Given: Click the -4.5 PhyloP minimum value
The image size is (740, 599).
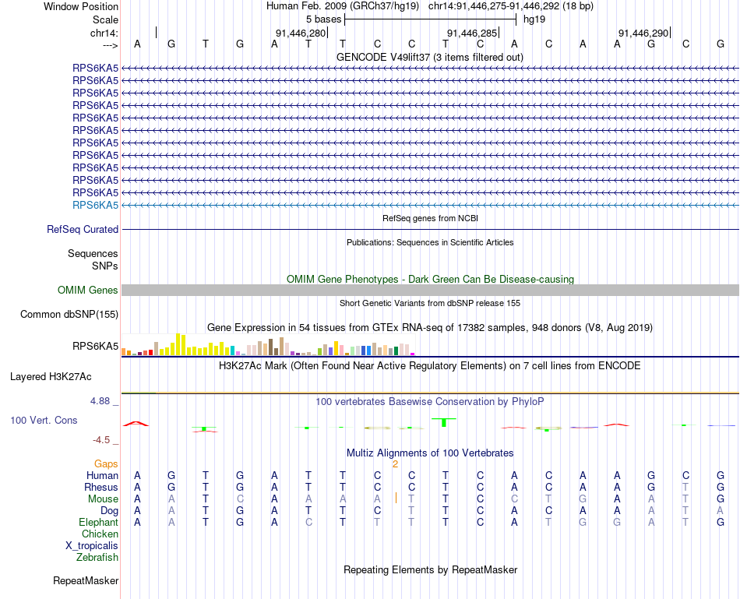Looking at the screenshot, I should pyautogui.click(x=101, y=440).
